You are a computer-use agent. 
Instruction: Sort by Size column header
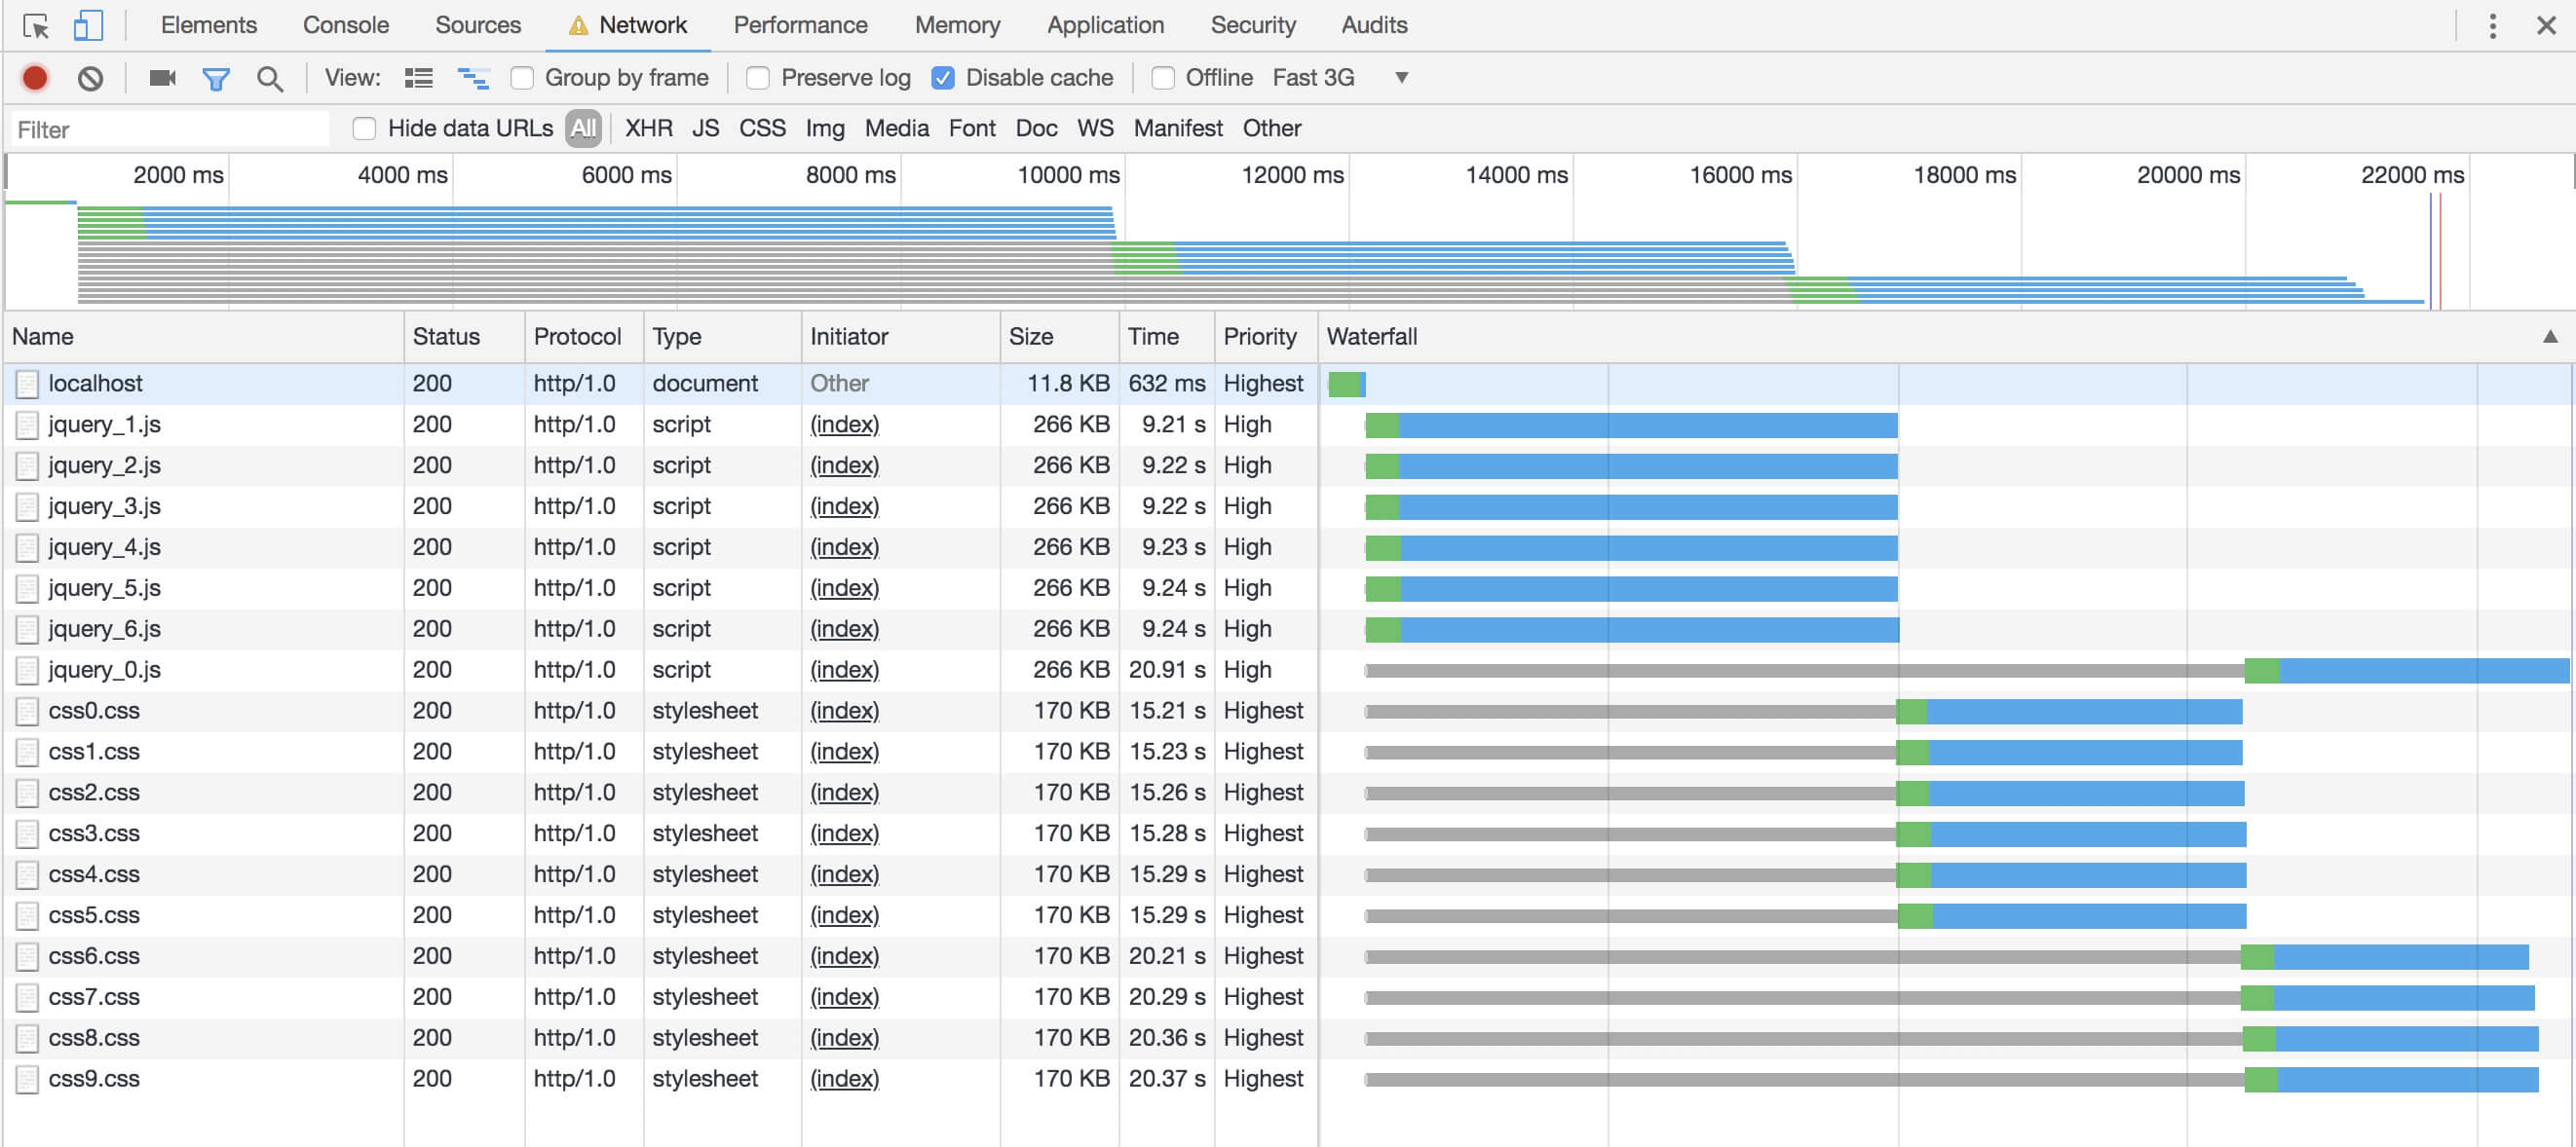pyautogui.click(x=1060, y=337)
